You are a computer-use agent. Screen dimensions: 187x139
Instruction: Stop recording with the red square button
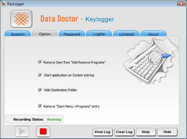coord(43,131)
